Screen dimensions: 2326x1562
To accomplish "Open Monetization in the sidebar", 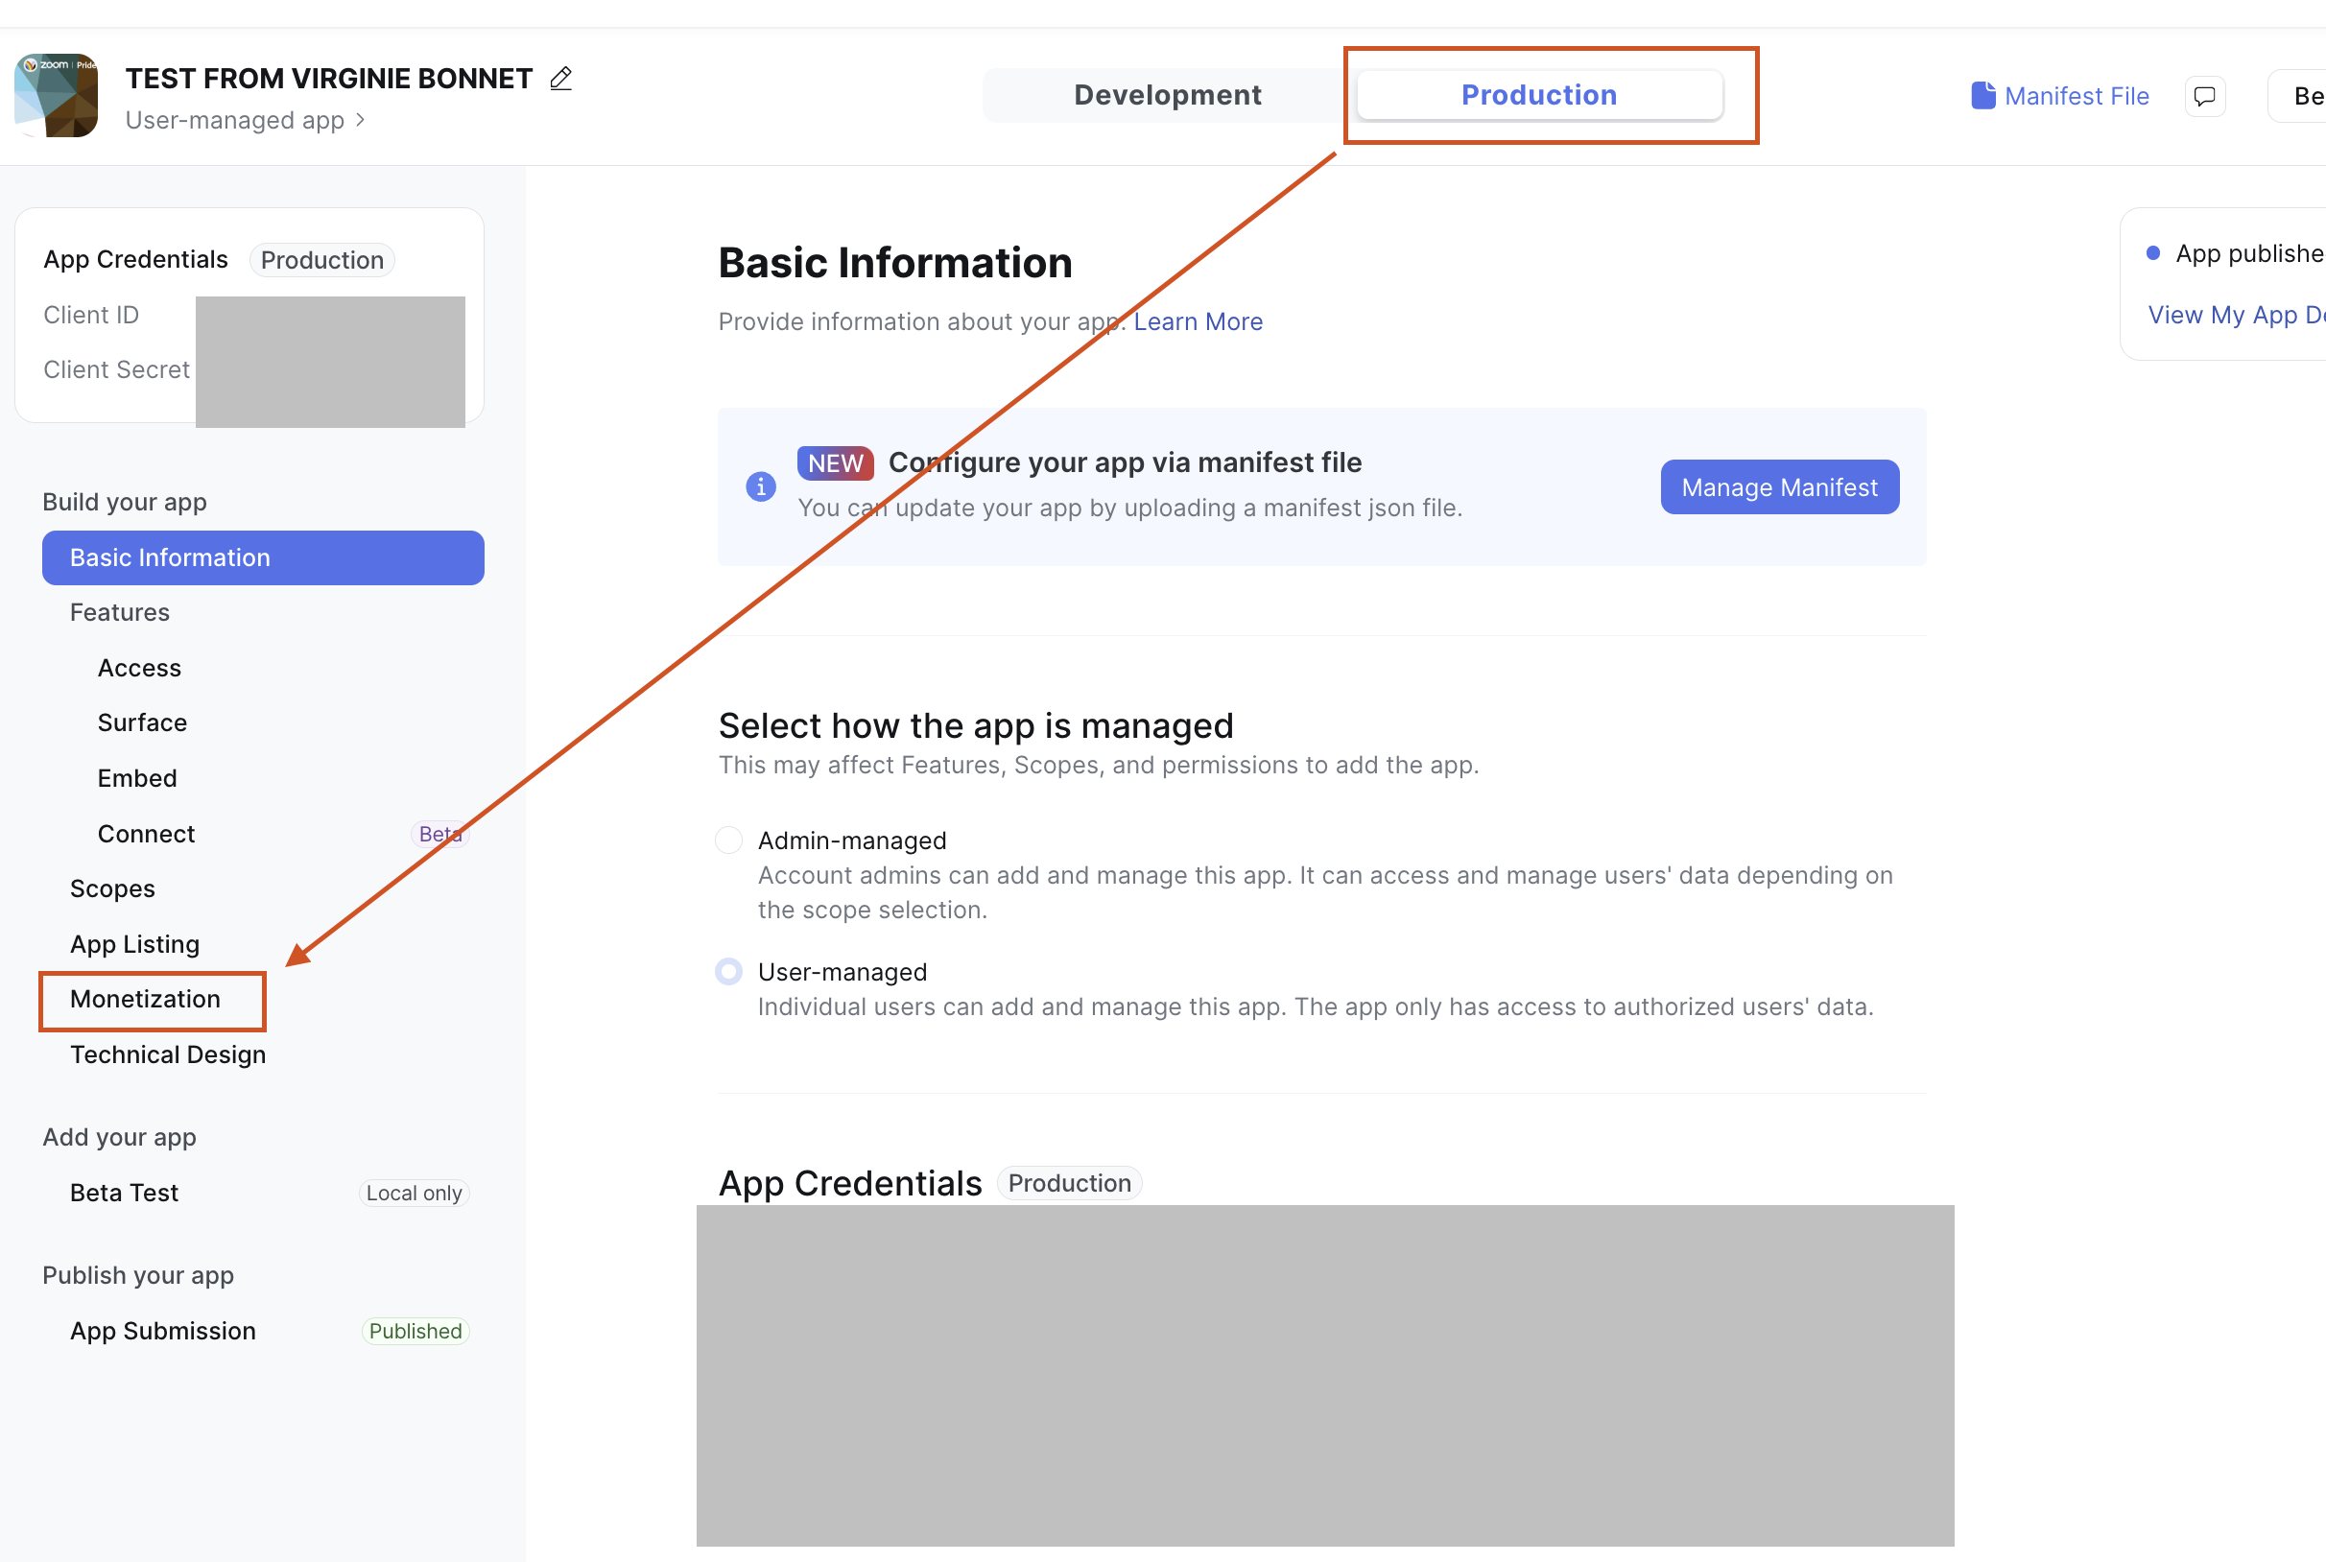I will click(146, 999).
